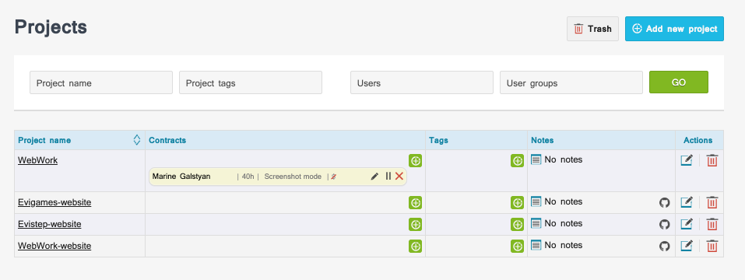Add a tag to WebWork-website
Viewport: 745px width, 280px height.
click(518, 247)
